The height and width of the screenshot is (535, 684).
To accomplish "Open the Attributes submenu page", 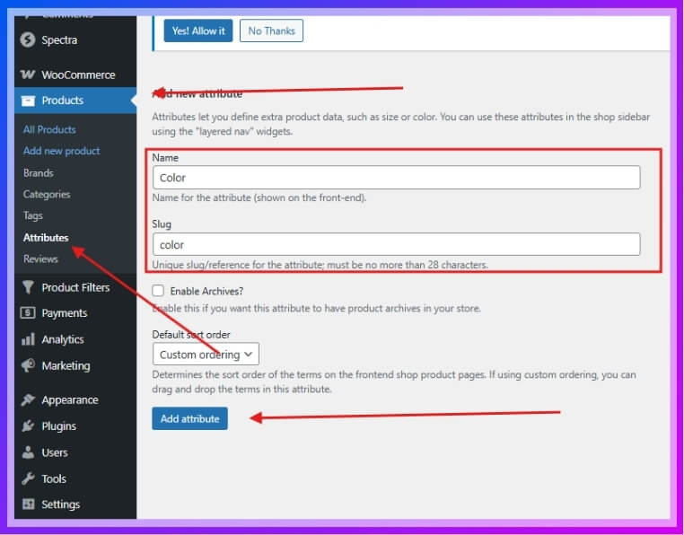I will point(46,238).
